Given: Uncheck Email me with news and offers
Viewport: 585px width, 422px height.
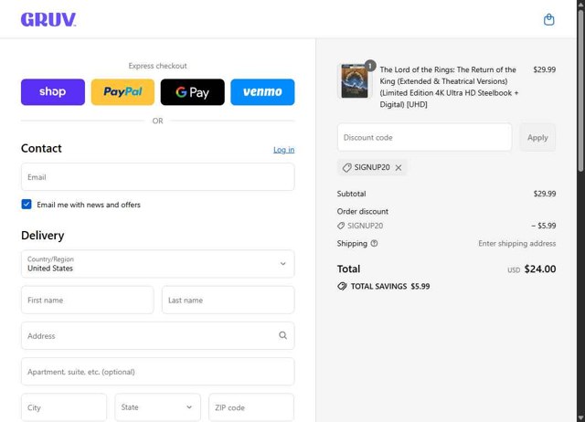Looking at the screenshot, I should [x=27, y=205].
